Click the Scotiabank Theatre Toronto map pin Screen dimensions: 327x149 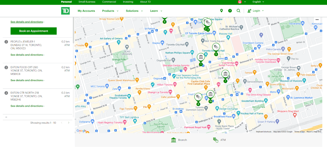tap(129, 96)
